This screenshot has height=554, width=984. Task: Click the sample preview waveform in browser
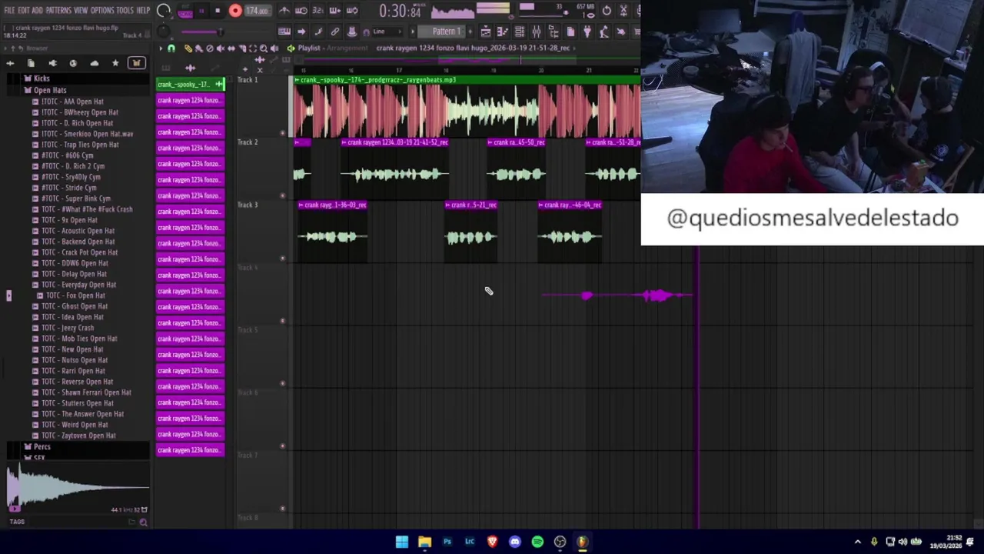click(x=77, y=486)
